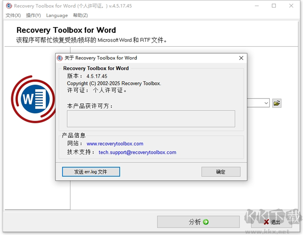Maximize the Recovery Toolbox main window
Image resolution: width=303 pixels, height=235 pixels.
[x=273, y=6]
